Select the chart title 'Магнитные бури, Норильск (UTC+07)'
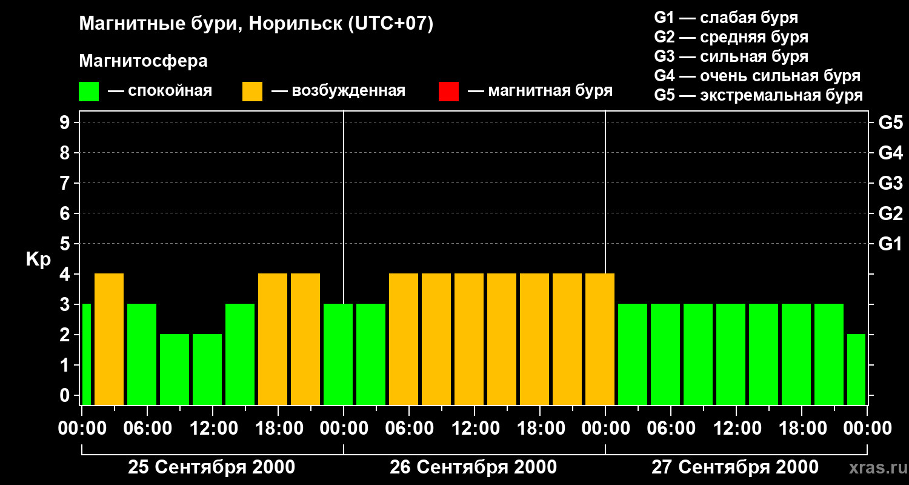This screenshot has width=909, height=485. tap(256, 24)
